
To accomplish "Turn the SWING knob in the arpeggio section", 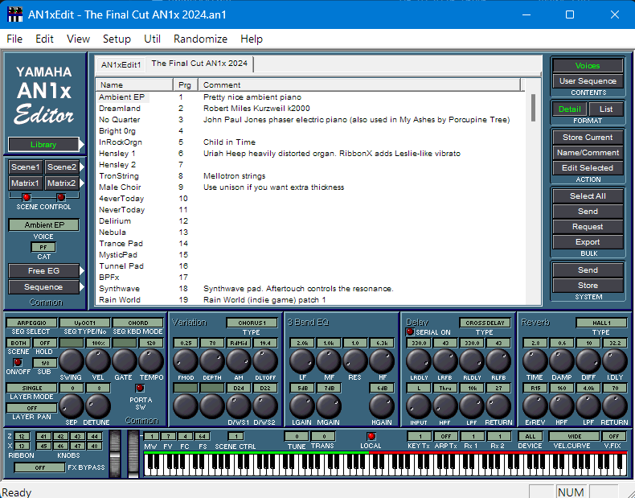I will [72, 360].
